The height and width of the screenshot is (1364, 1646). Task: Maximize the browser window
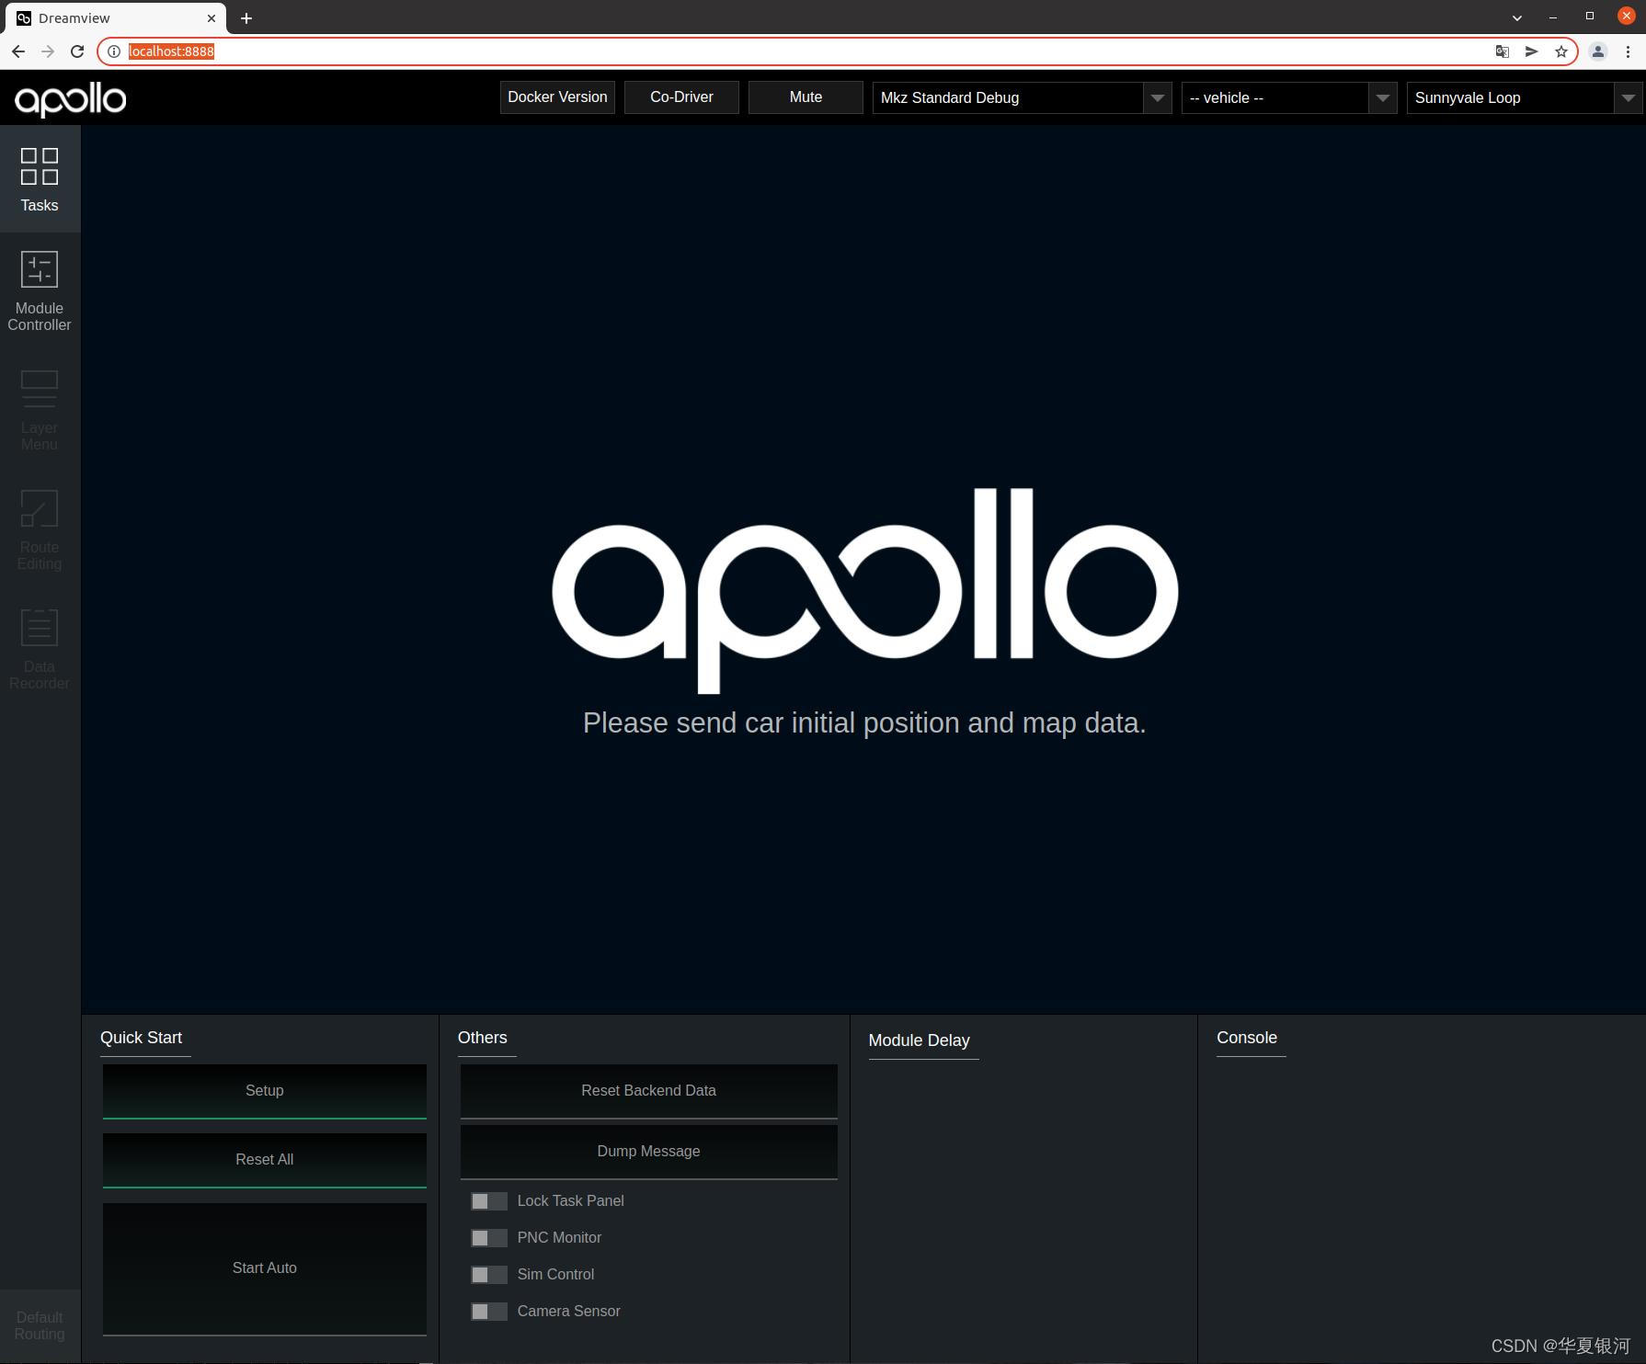click(x=1589, y=17)
